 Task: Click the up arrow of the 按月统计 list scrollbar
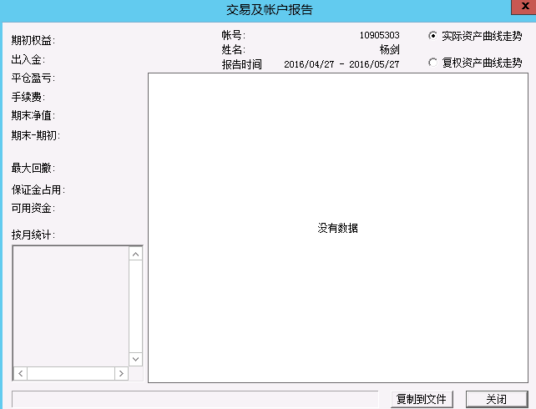coord(135,254)
